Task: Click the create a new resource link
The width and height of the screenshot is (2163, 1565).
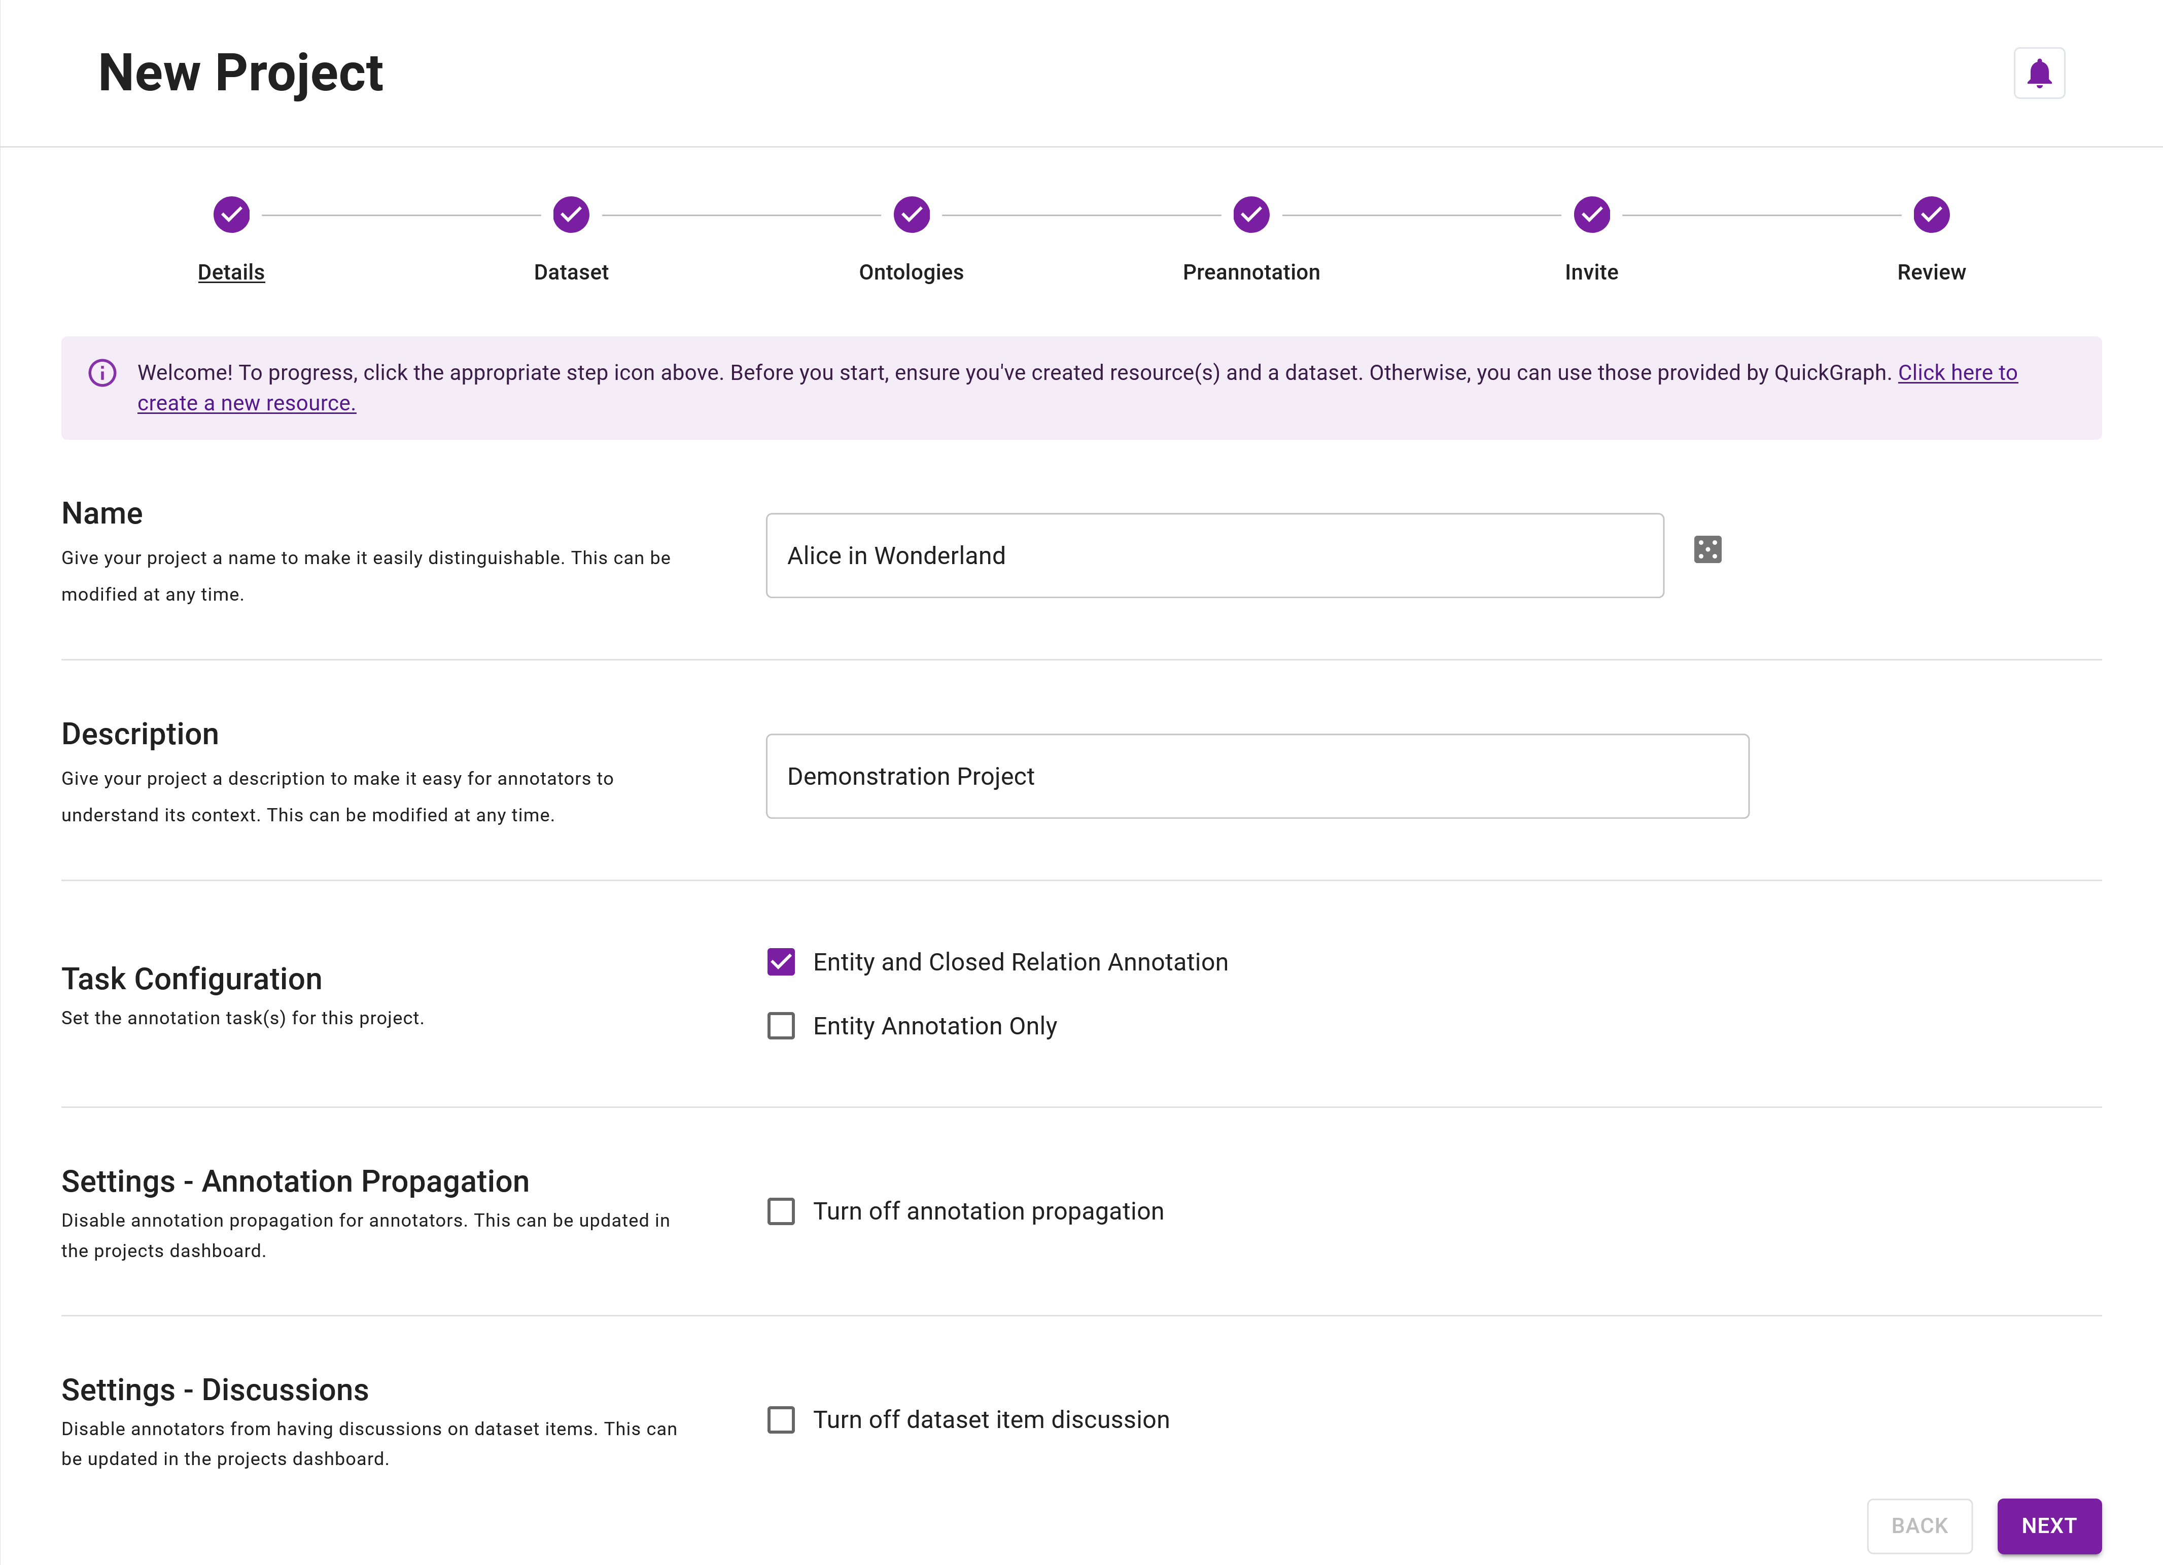Action: [x=246, y=402]
